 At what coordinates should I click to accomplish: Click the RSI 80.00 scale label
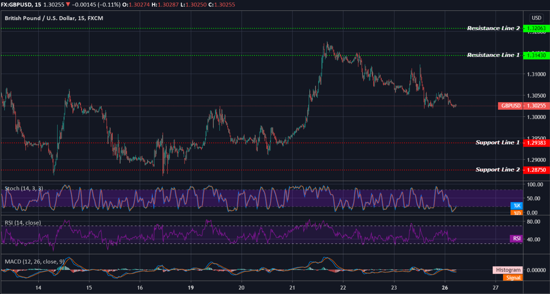click(x=533, y=222)
